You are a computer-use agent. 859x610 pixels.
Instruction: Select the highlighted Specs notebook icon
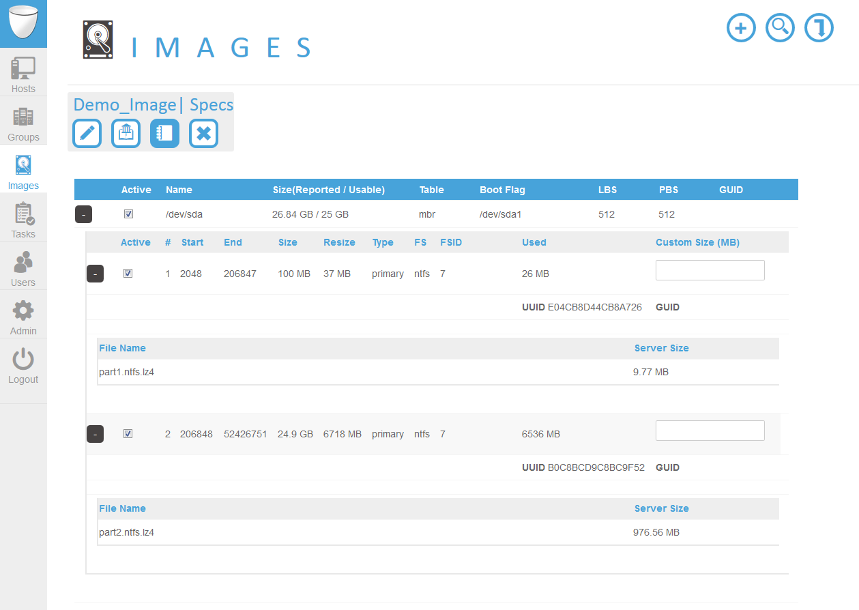coord(164,133)
